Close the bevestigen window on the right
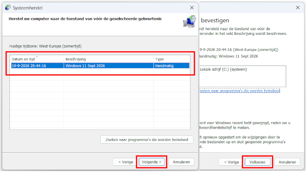Screen dimensions: 306x172 coord(298,8)
